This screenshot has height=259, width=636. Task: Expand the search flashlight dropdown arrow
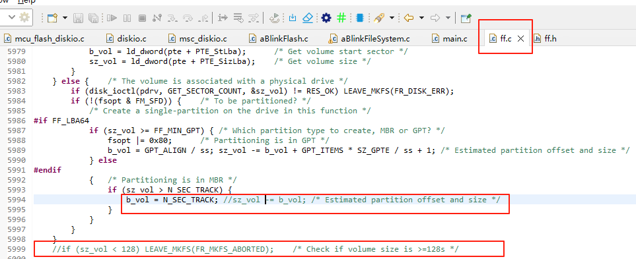pyautogui.click(x=392, y=18)
